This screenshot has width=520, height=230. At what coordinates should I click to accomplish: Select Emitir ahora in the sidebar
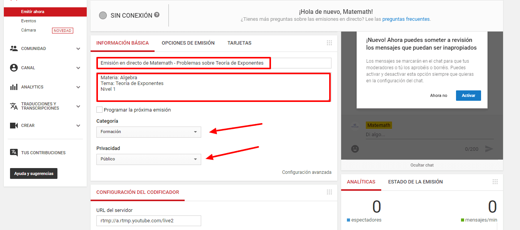pos(45,12)
